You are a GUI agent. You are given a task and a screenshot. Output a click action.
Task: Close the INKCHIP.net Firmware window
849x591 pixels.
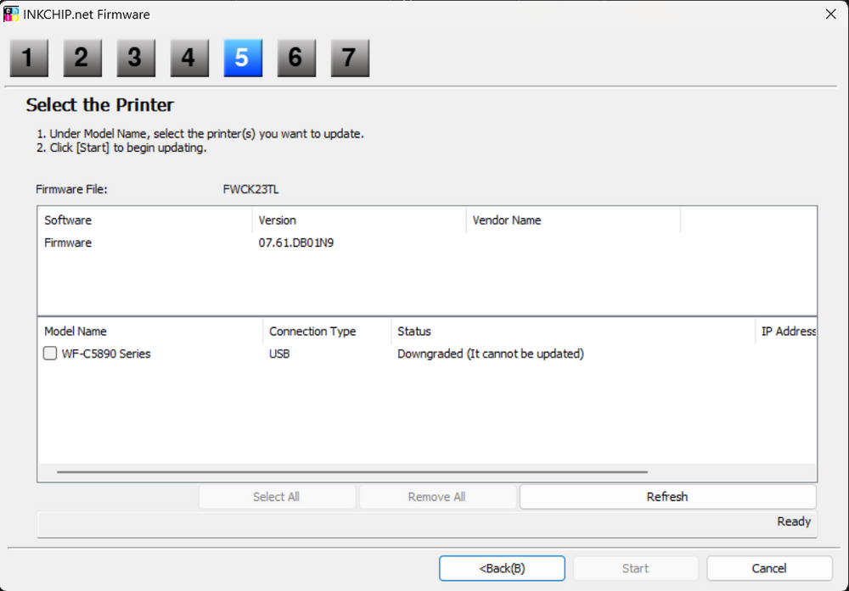tap(829, 14)
